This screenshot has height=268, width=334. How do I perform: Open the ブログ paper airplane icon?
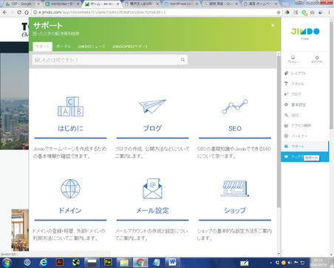coord(152,106)
